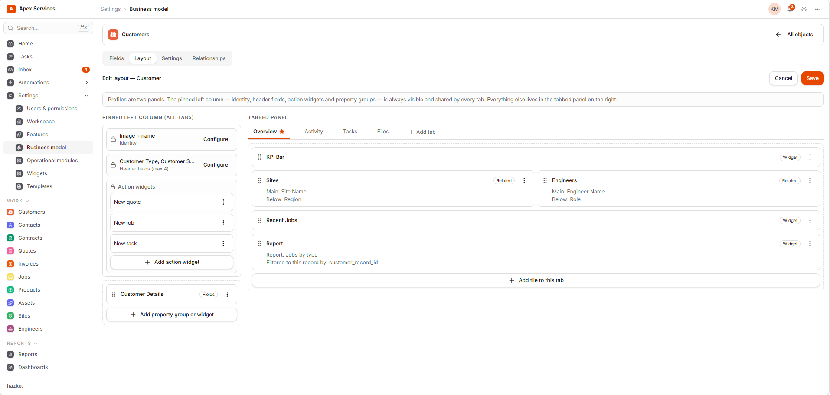Collapse Settings sidebar section
Image resolution: width=830 pixels, height=395 pixels.
(87, 96)
